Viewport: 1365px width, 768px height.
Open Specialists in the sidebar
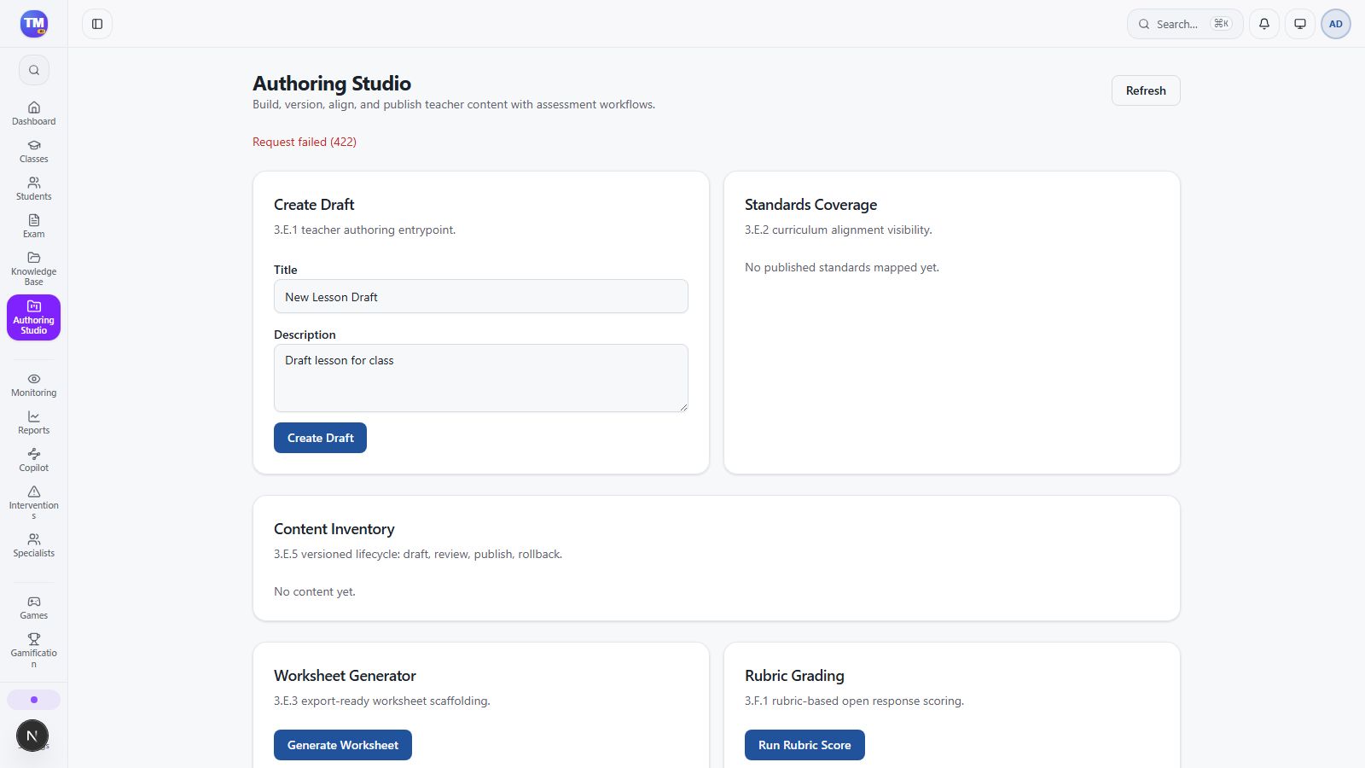click(x=34, y=545)
